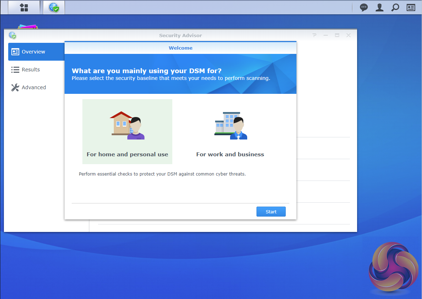Choose For home and personal use
This screenshot has height=299, width=422.
(127, 132)
